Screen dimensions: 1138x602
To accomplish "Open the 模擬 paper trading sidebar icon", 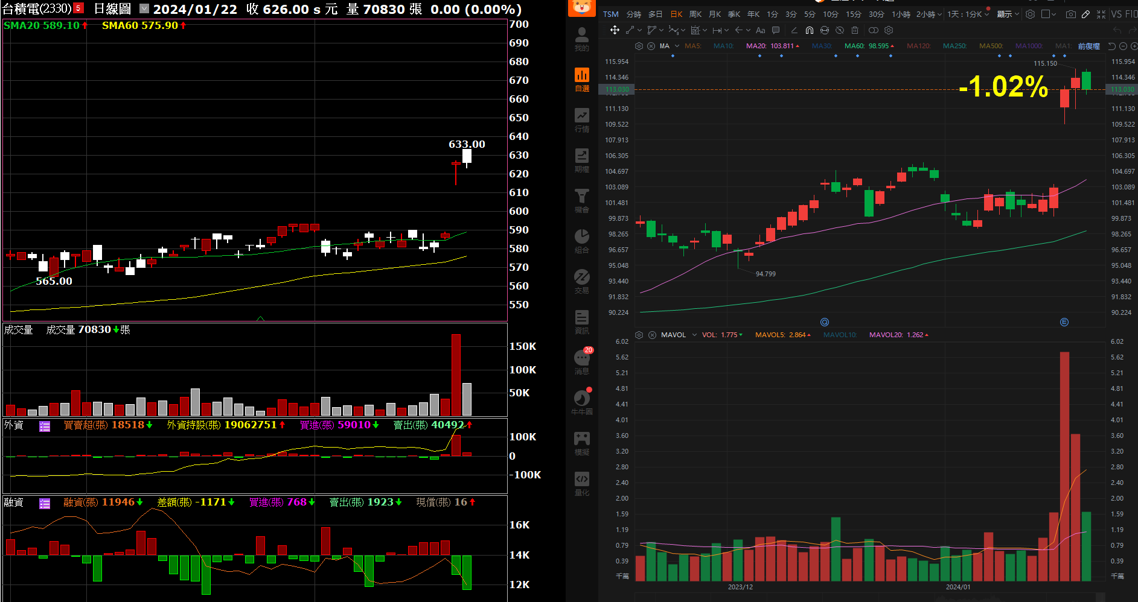I will (582, 443).
